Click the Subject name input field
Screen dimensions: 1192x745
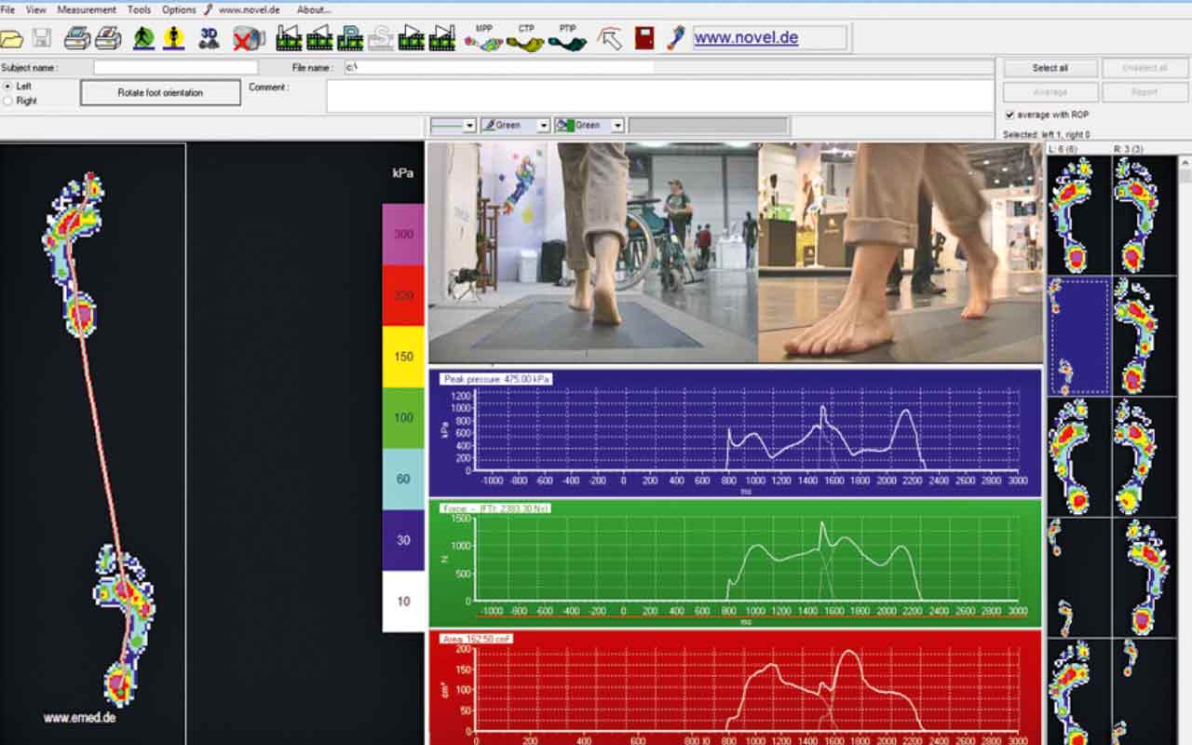coord(175,68)
